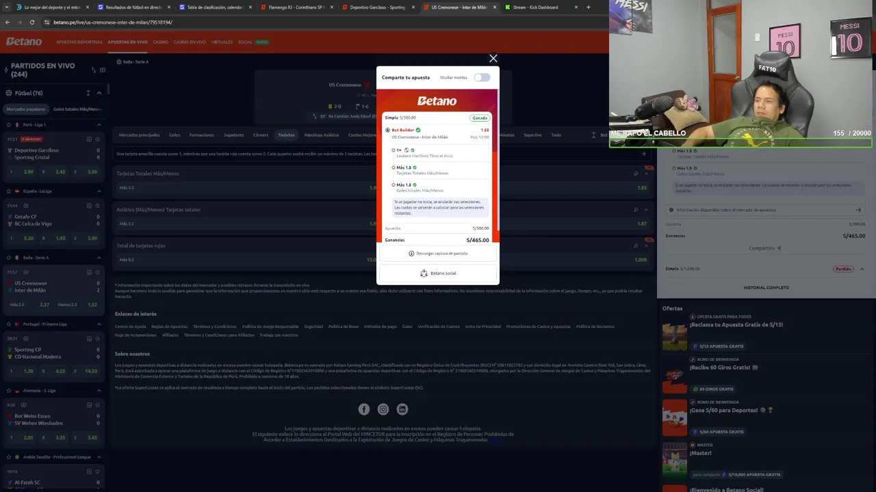Screen dimensions: 876x492
Task: Open the Virtuales menu item
Action: 222,42
